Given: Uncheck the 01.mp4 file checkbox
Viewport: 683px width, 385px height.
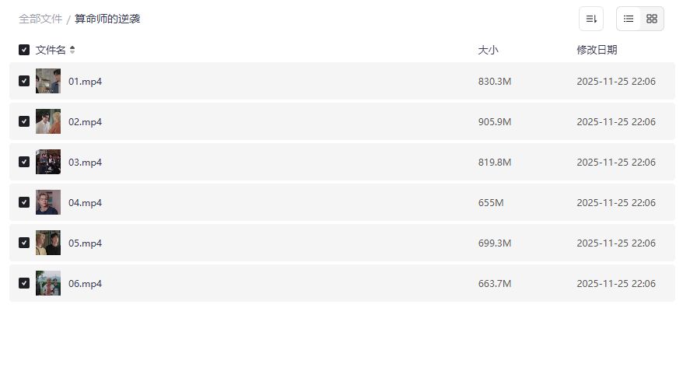Looking at the screenshot, I should tap(24, 81).
